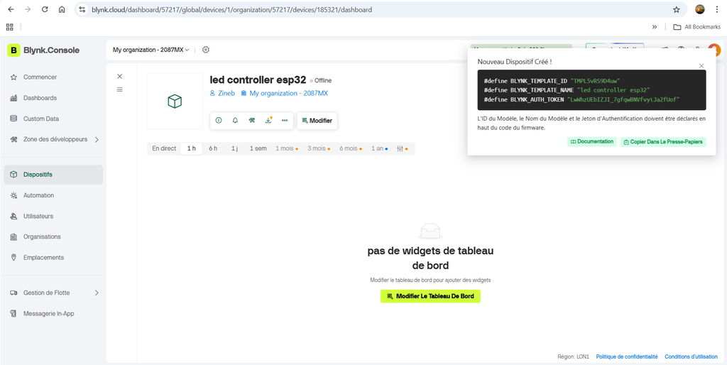Viewport: 727px width, 365px height.
Task: Close the device panel with X icon
Action: [119, 76]
